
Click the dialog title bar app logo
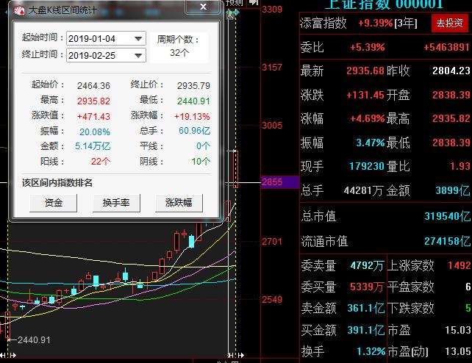[x=19, y=10]
